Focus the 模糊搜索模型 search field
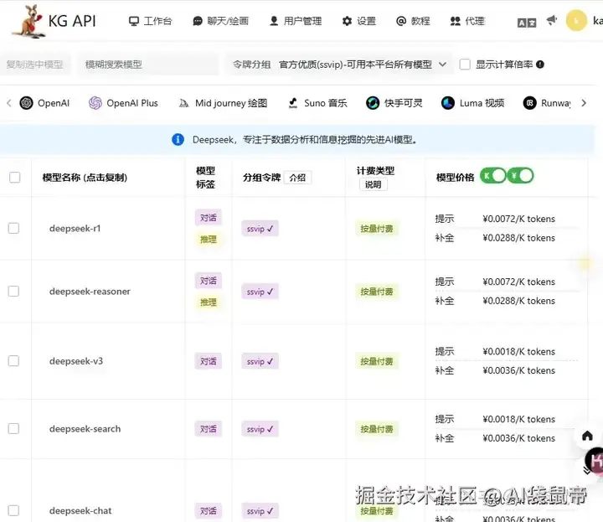 click(x=148, y=65)
